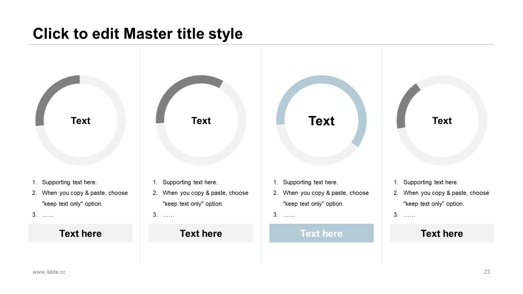Select the "keep text only" line in second column
This screenshot has width=523, height=294.
[x=193, y=204]
